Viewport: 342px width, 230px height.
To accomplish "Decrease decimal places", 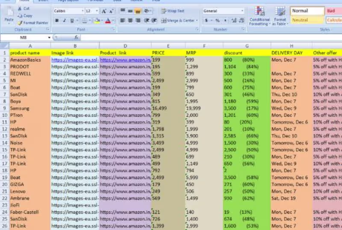I will point(242,21).
